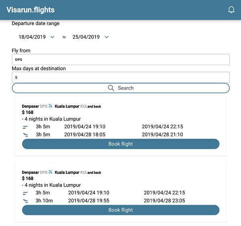Focus the Fly from input field
This screenshot has height=226, width=241.
(120, 60)
